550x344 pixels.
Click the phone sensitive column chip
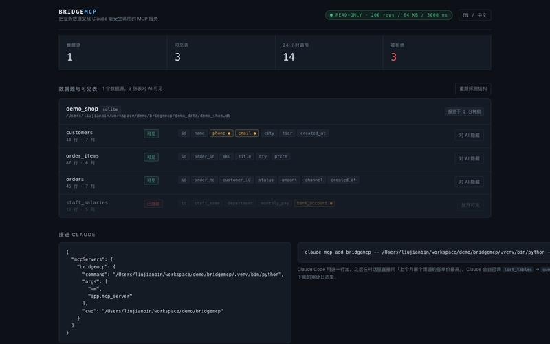[221, 133]
